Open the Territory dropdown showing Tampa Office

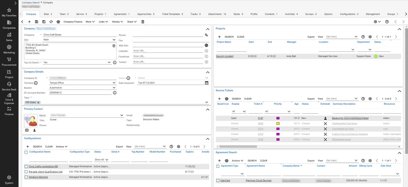point(83,83)
